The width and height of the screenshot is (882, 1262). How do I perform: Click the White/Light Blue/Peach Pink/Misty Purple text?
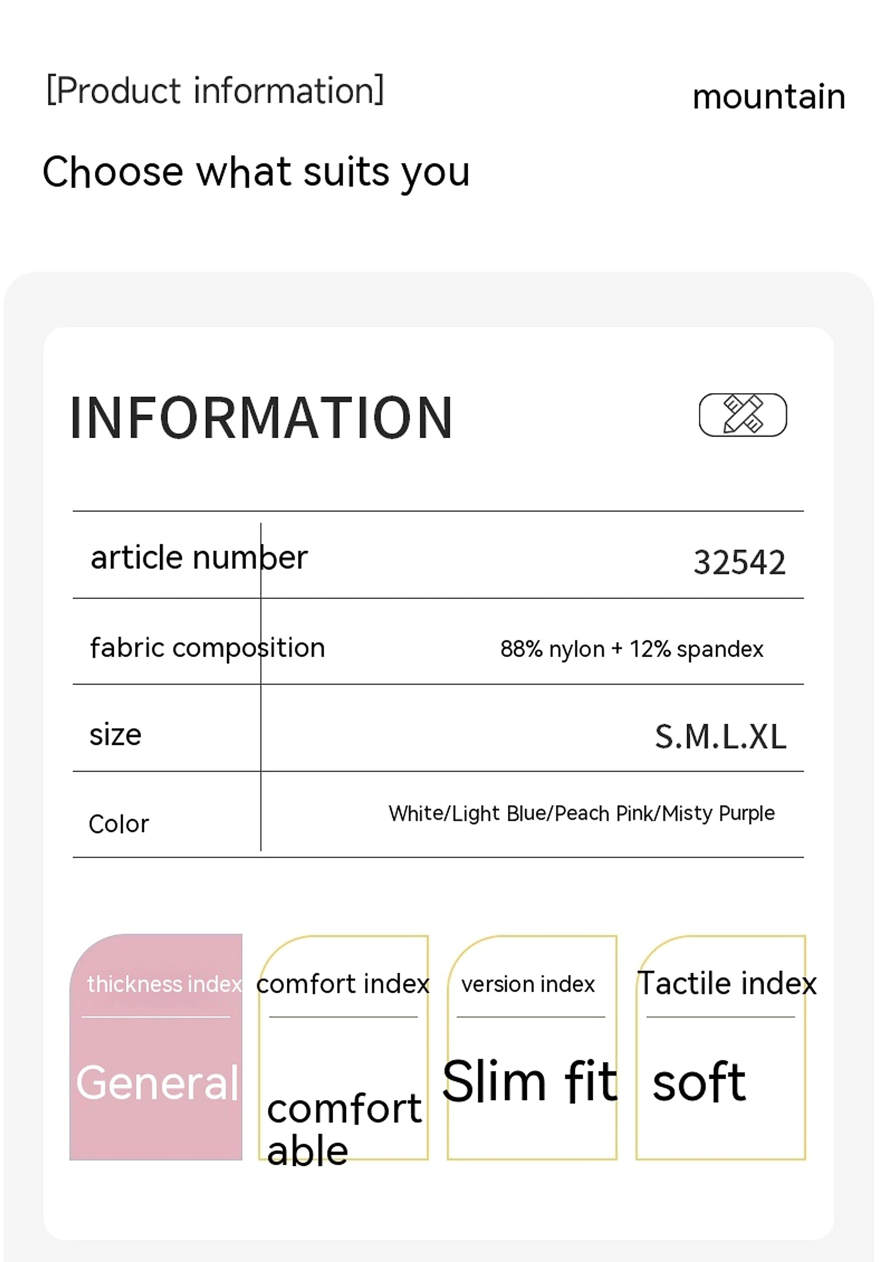pos(582,814)
